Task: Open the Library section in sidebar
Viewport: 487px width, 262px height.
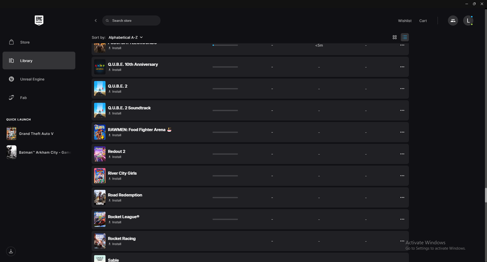Action: pyautogui.click(x=39, y=61)
